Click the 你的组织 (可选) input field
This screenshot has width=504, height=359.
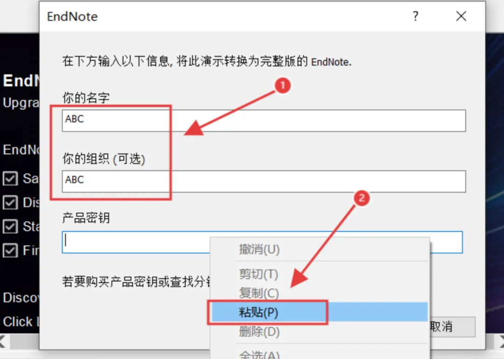click(264, 181)
